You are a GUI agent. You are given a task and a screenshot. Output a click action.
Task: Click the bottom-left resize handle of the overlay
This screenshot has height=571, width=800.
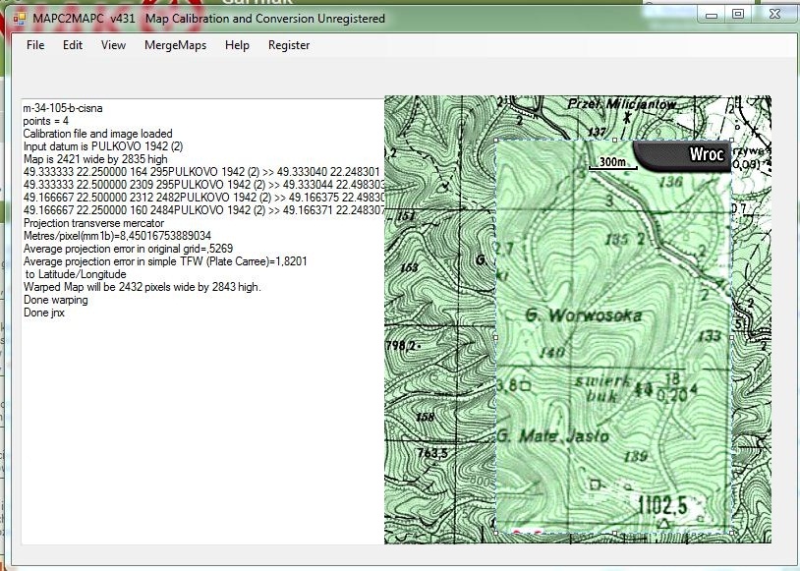point(495,534)
